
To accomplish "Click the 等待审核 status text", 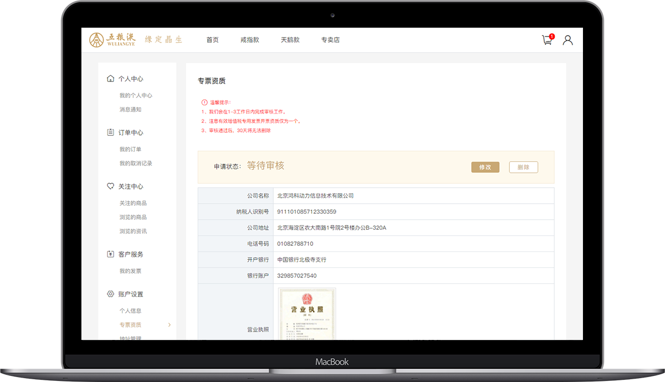I will point(265,166).
